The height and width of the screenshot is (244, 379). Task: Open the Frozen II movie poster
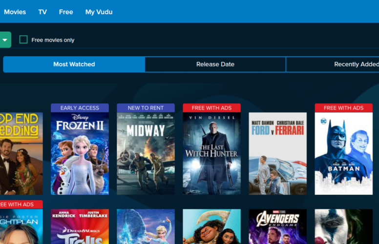[80, 153]
